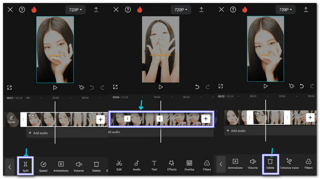The image size is (320, 179).
Task: Enter fullscreen preview in middle panel
Action: (x=115, y=87)
